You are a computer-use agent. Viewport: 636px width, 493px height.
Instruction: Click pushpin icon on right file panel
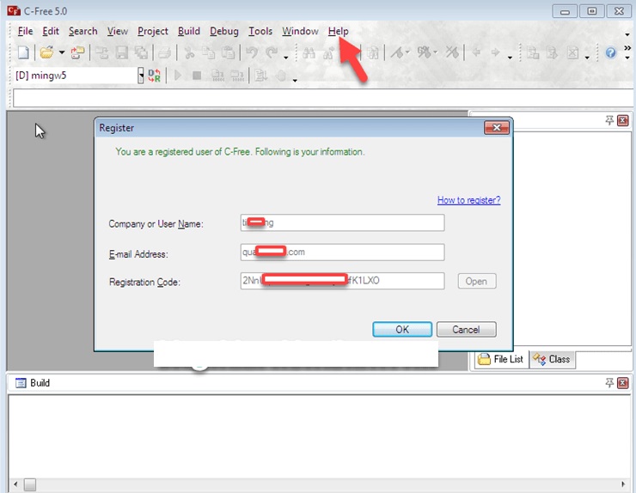tap(609, 121)
